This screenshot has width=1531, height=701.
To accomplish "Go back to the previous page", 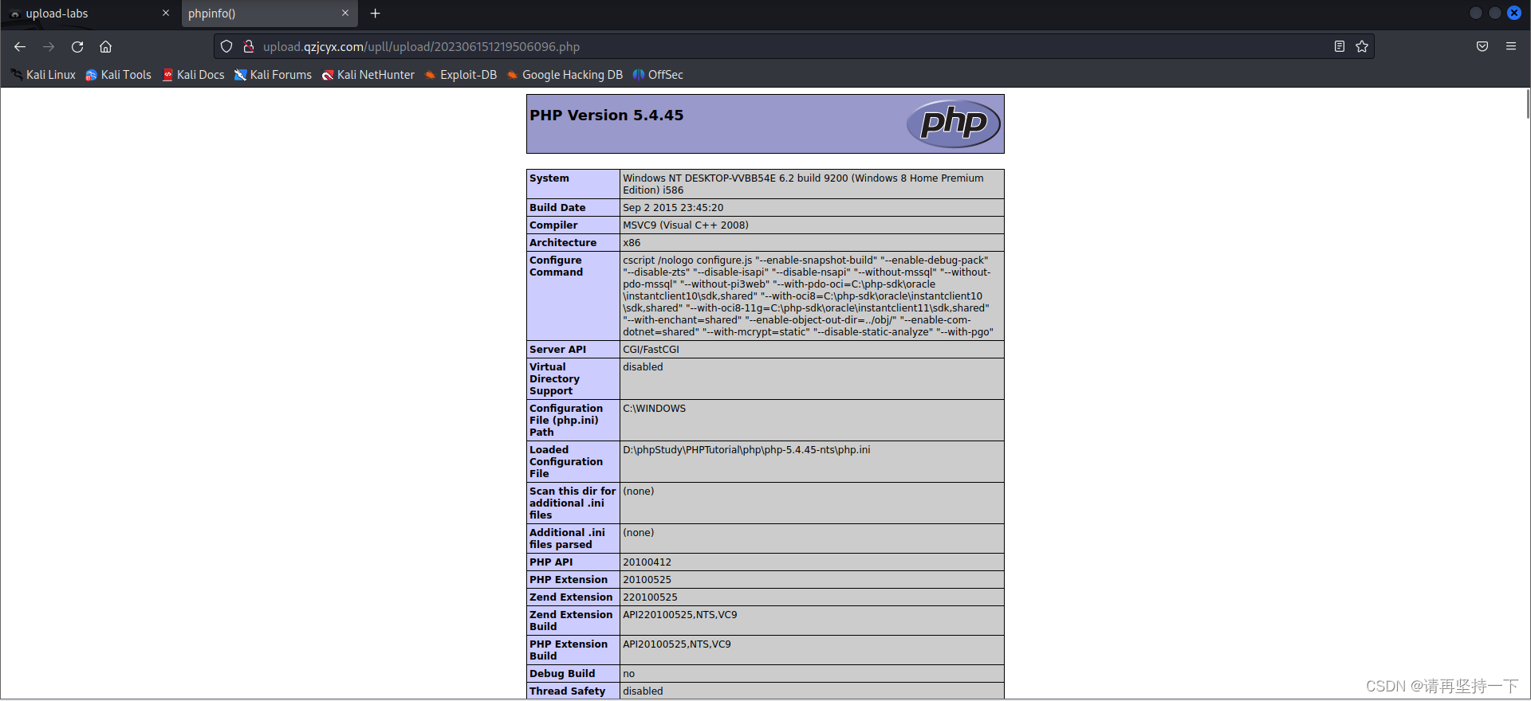I will pos(20,47).
